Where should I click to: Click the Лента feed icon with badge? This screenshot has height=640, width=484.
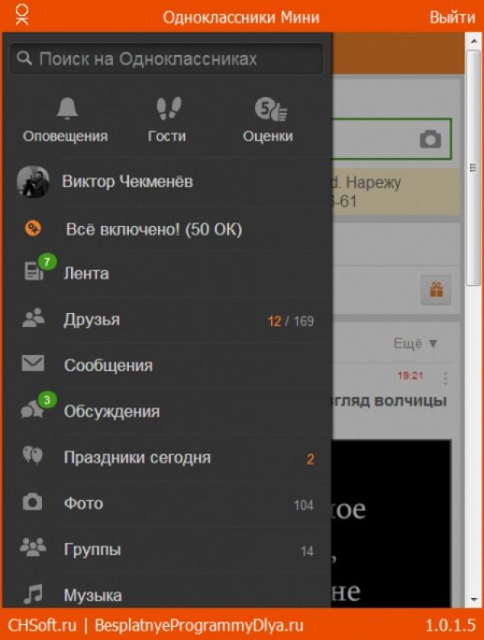[38, 269]
